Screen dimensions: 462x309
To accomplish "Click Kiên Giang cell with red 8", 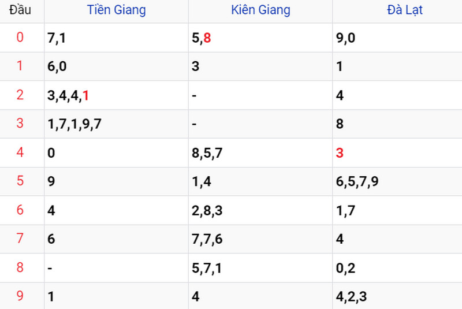I will click(x=260, y=38).
